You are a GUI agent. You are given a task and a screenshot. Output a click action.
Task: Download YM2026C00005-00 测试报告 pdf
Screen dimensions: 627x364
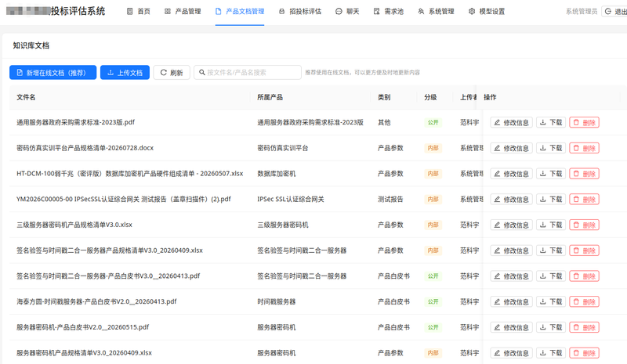point(551,199)
